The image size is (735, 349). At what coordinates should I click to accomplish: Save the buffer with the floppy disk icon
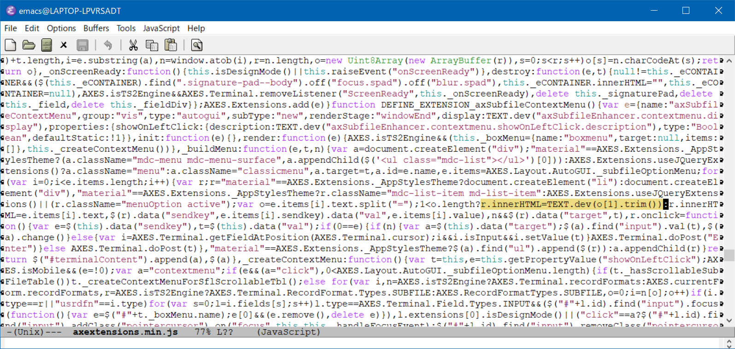coord(82,45)
